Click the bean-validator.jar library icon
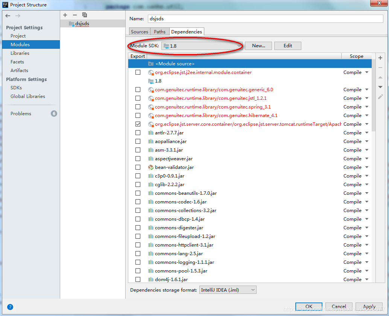 click(150, 167)
